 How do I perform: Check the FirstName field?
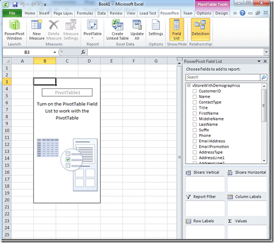pyautogui.click(x=195, y=114)
